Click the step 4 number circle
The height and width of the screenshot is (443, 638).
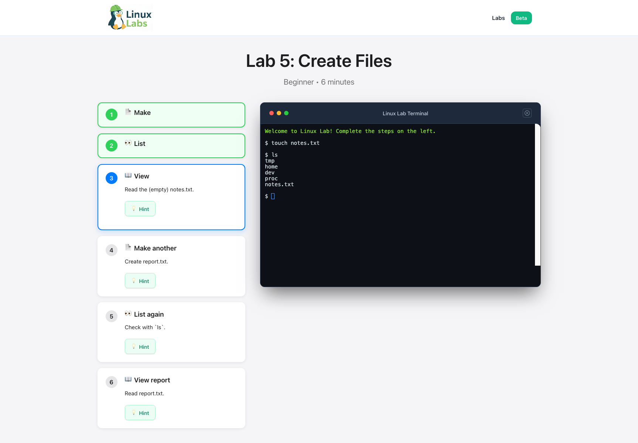pos(112,250)
